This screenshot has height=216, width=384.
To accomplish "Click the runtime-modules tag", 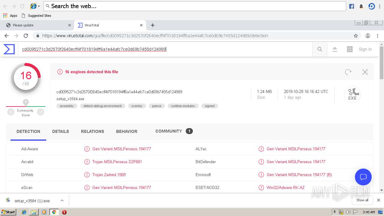I will (x=183, y=106).
